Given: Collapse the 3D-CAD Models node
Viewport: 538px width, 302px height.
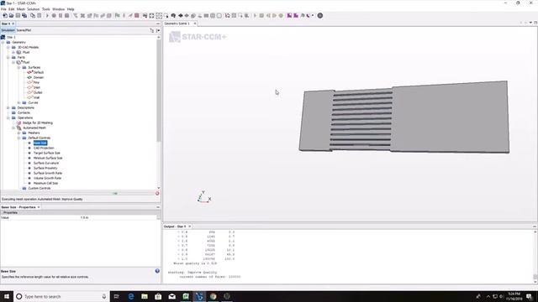Looking at the screenshot, I should click(x=8, y=47).
